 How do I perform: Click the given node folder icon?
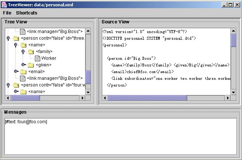coord(31,65)
